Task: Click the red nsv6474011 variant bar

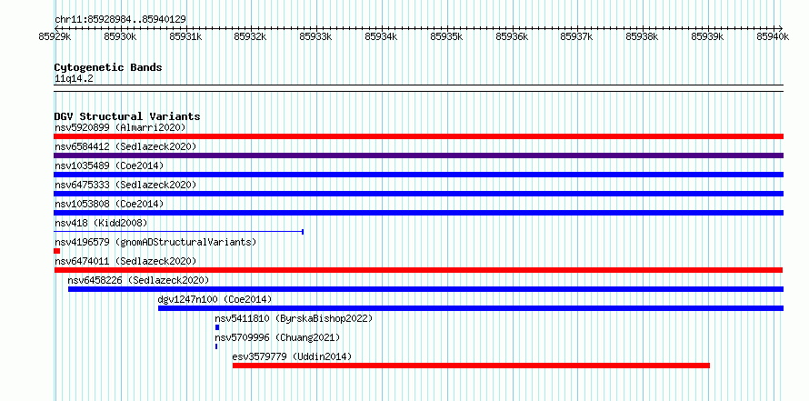Action: [x=418, y=270]
